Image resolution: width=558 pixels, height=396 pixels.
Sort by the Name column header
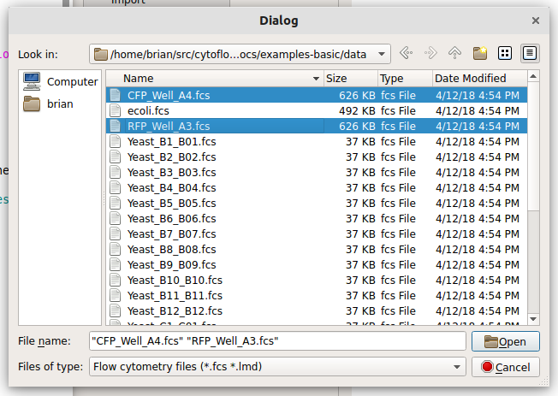click(x=215, y=79)
